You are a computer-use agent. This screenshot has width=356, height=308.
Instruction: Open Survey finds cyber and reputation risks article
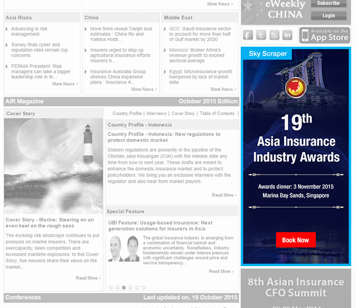pos(39,50)
